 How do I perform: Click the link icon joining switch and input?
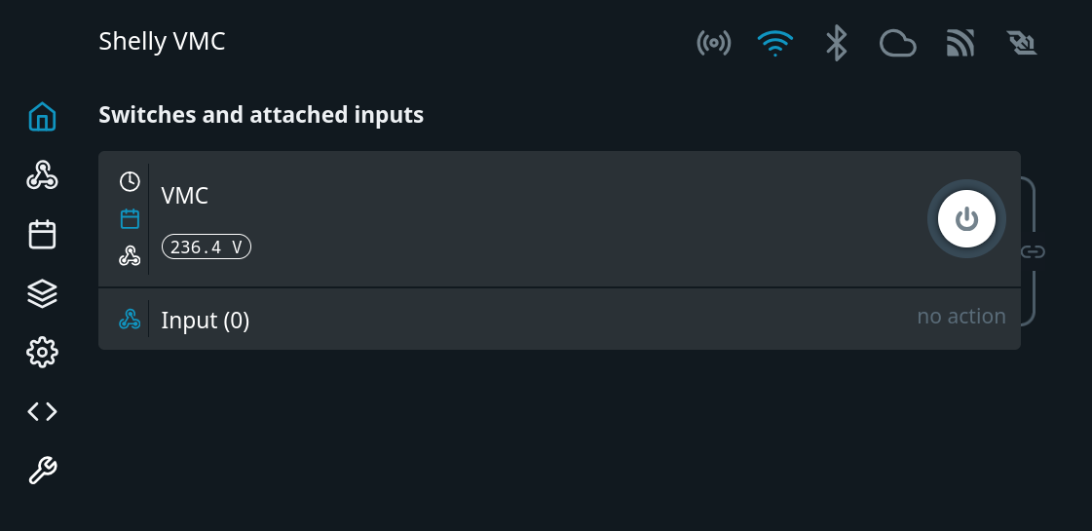coord(1033,252)
